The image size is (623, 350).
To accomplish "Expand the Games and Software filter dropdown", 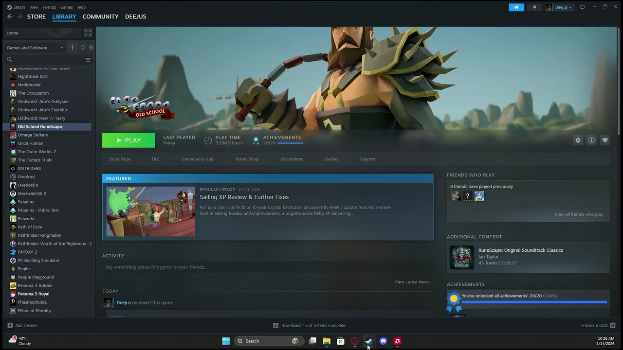I will click(x=35, y=48).
